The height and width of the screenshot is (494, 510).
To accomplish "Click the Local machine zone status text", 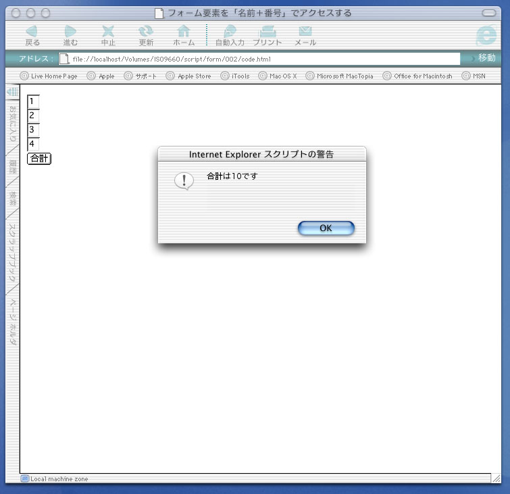I will [59, 478].
